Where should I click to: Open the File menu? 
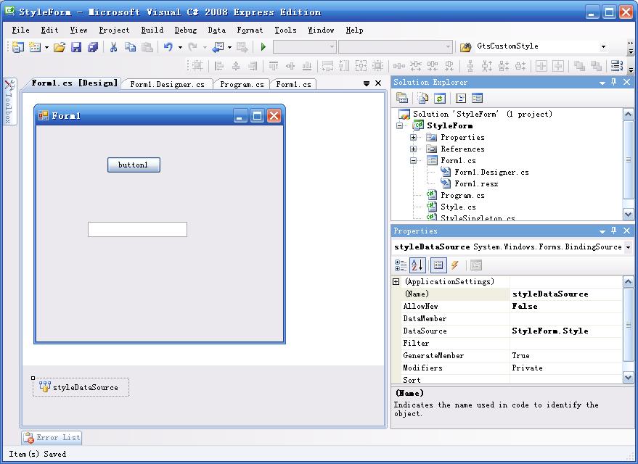[21, 30]
